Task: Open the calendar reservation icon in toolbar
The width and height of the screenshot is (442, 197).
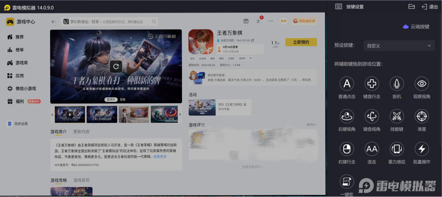Action: click(x=246, y=21)
